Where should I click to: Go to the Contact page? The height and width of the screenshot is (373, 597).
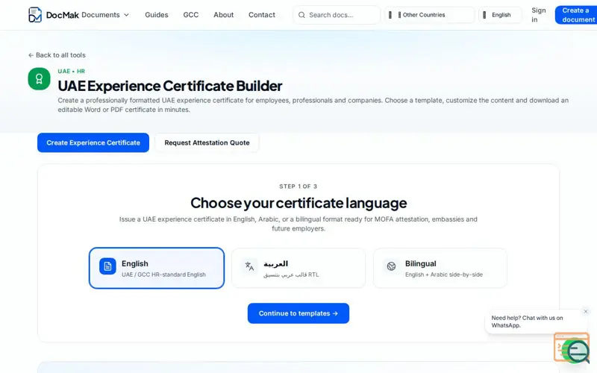(x=262, y=15)
